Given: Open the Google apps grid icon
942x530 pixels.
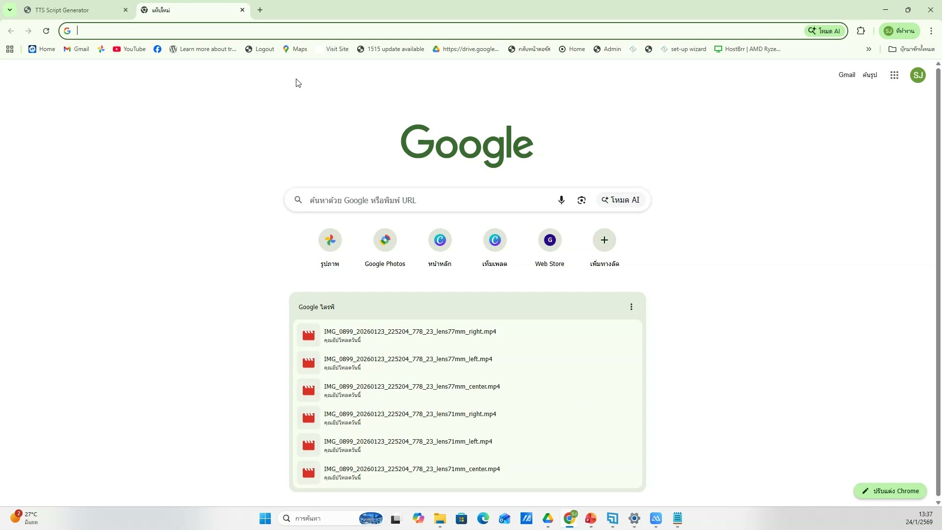Looking at the screenshot, I should [894, 75].
